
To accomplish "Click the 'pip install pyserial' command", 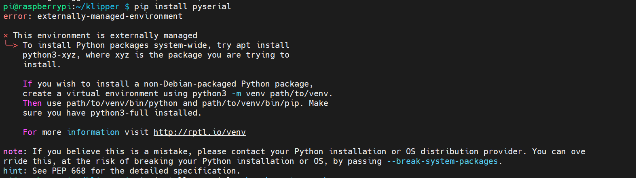I will click(182, 7).
